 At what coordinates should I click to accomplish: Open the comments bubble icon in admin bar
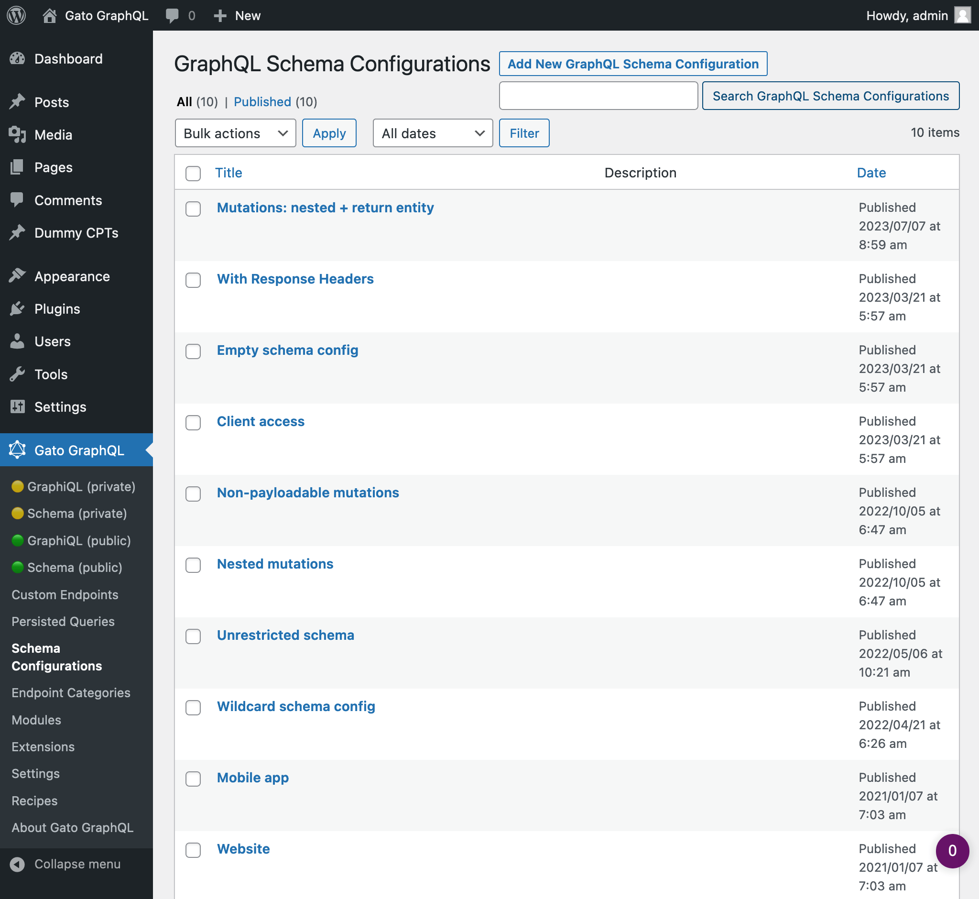(172, 16)
